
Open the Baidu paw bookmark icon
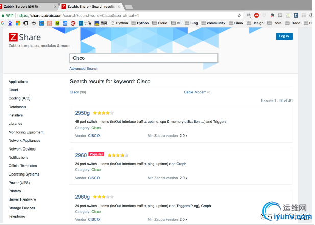click(10, 23)
